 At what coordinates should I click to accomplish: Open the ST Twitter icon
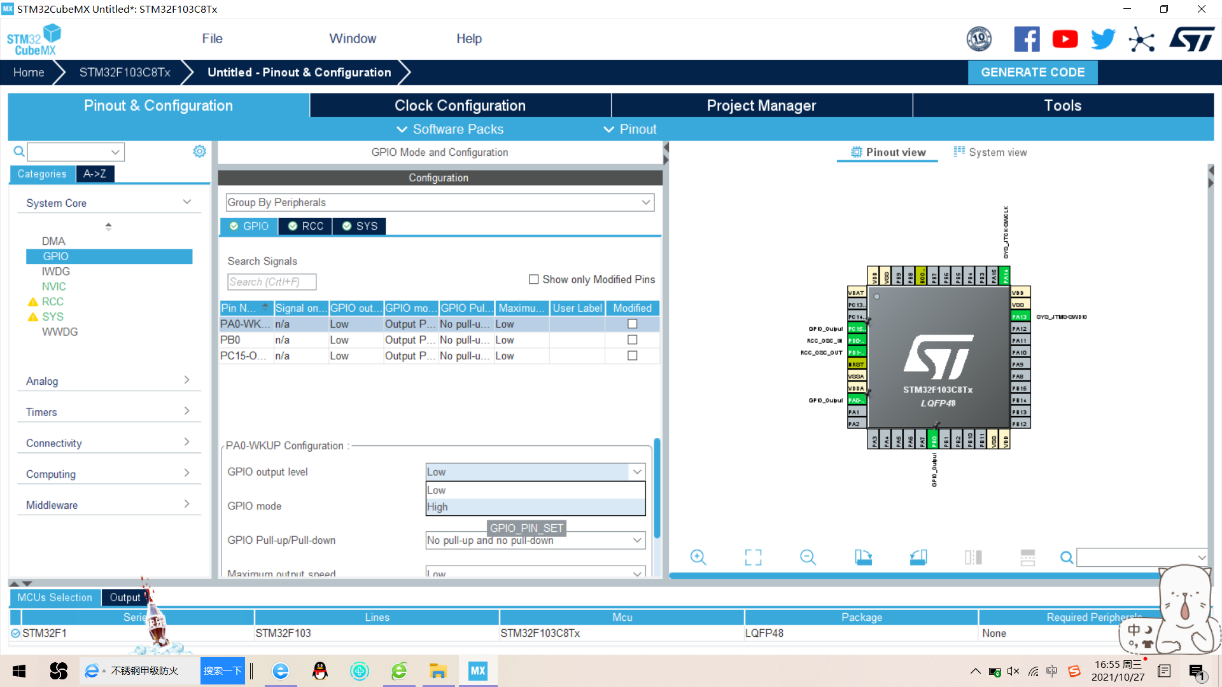(x=1103, y=39)
